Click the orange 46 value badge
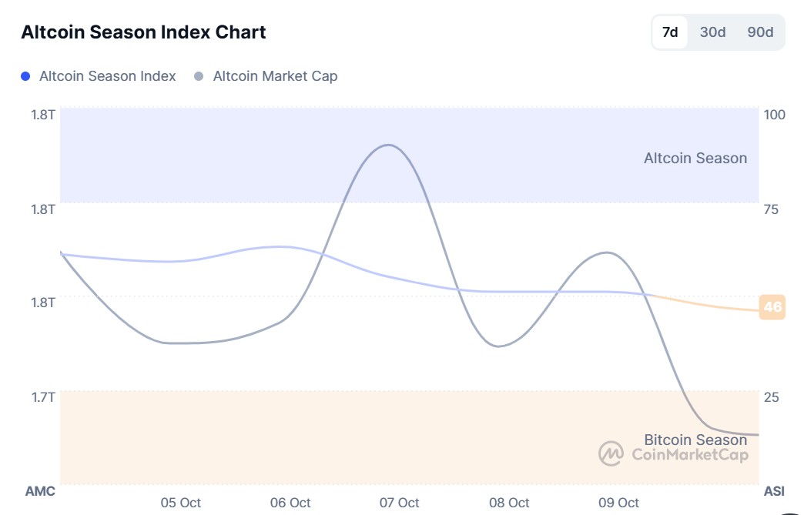Screen dimensions: 804x515 (772, 307)
